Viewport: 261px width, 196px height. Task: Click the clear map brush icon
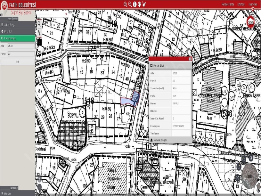click(144, 4)
